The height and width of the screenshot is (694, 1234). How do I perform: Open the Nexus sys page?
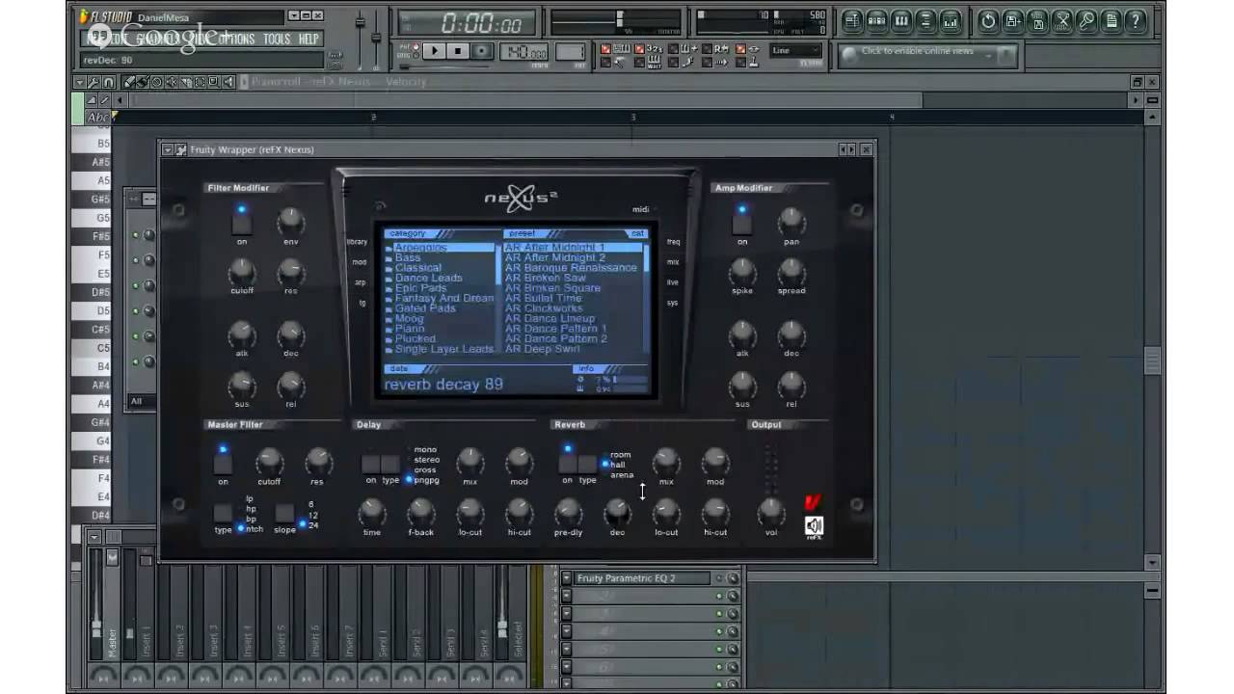673,303
